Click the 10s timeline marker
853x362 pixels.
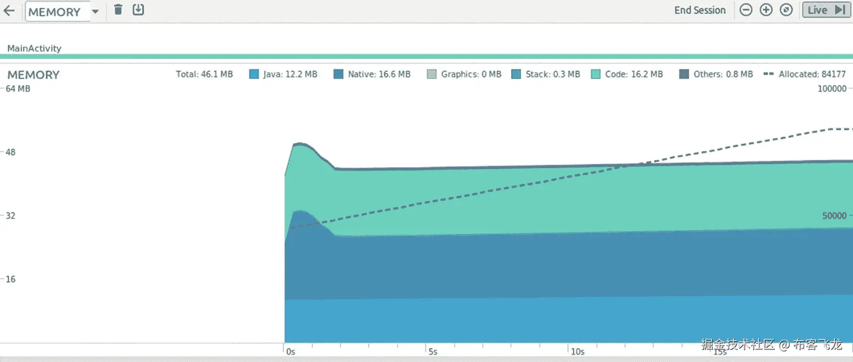click(578, 352)
